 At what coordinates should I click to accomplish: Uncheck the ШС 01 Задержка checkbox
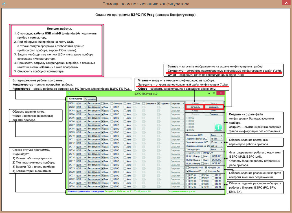point(159,103)
